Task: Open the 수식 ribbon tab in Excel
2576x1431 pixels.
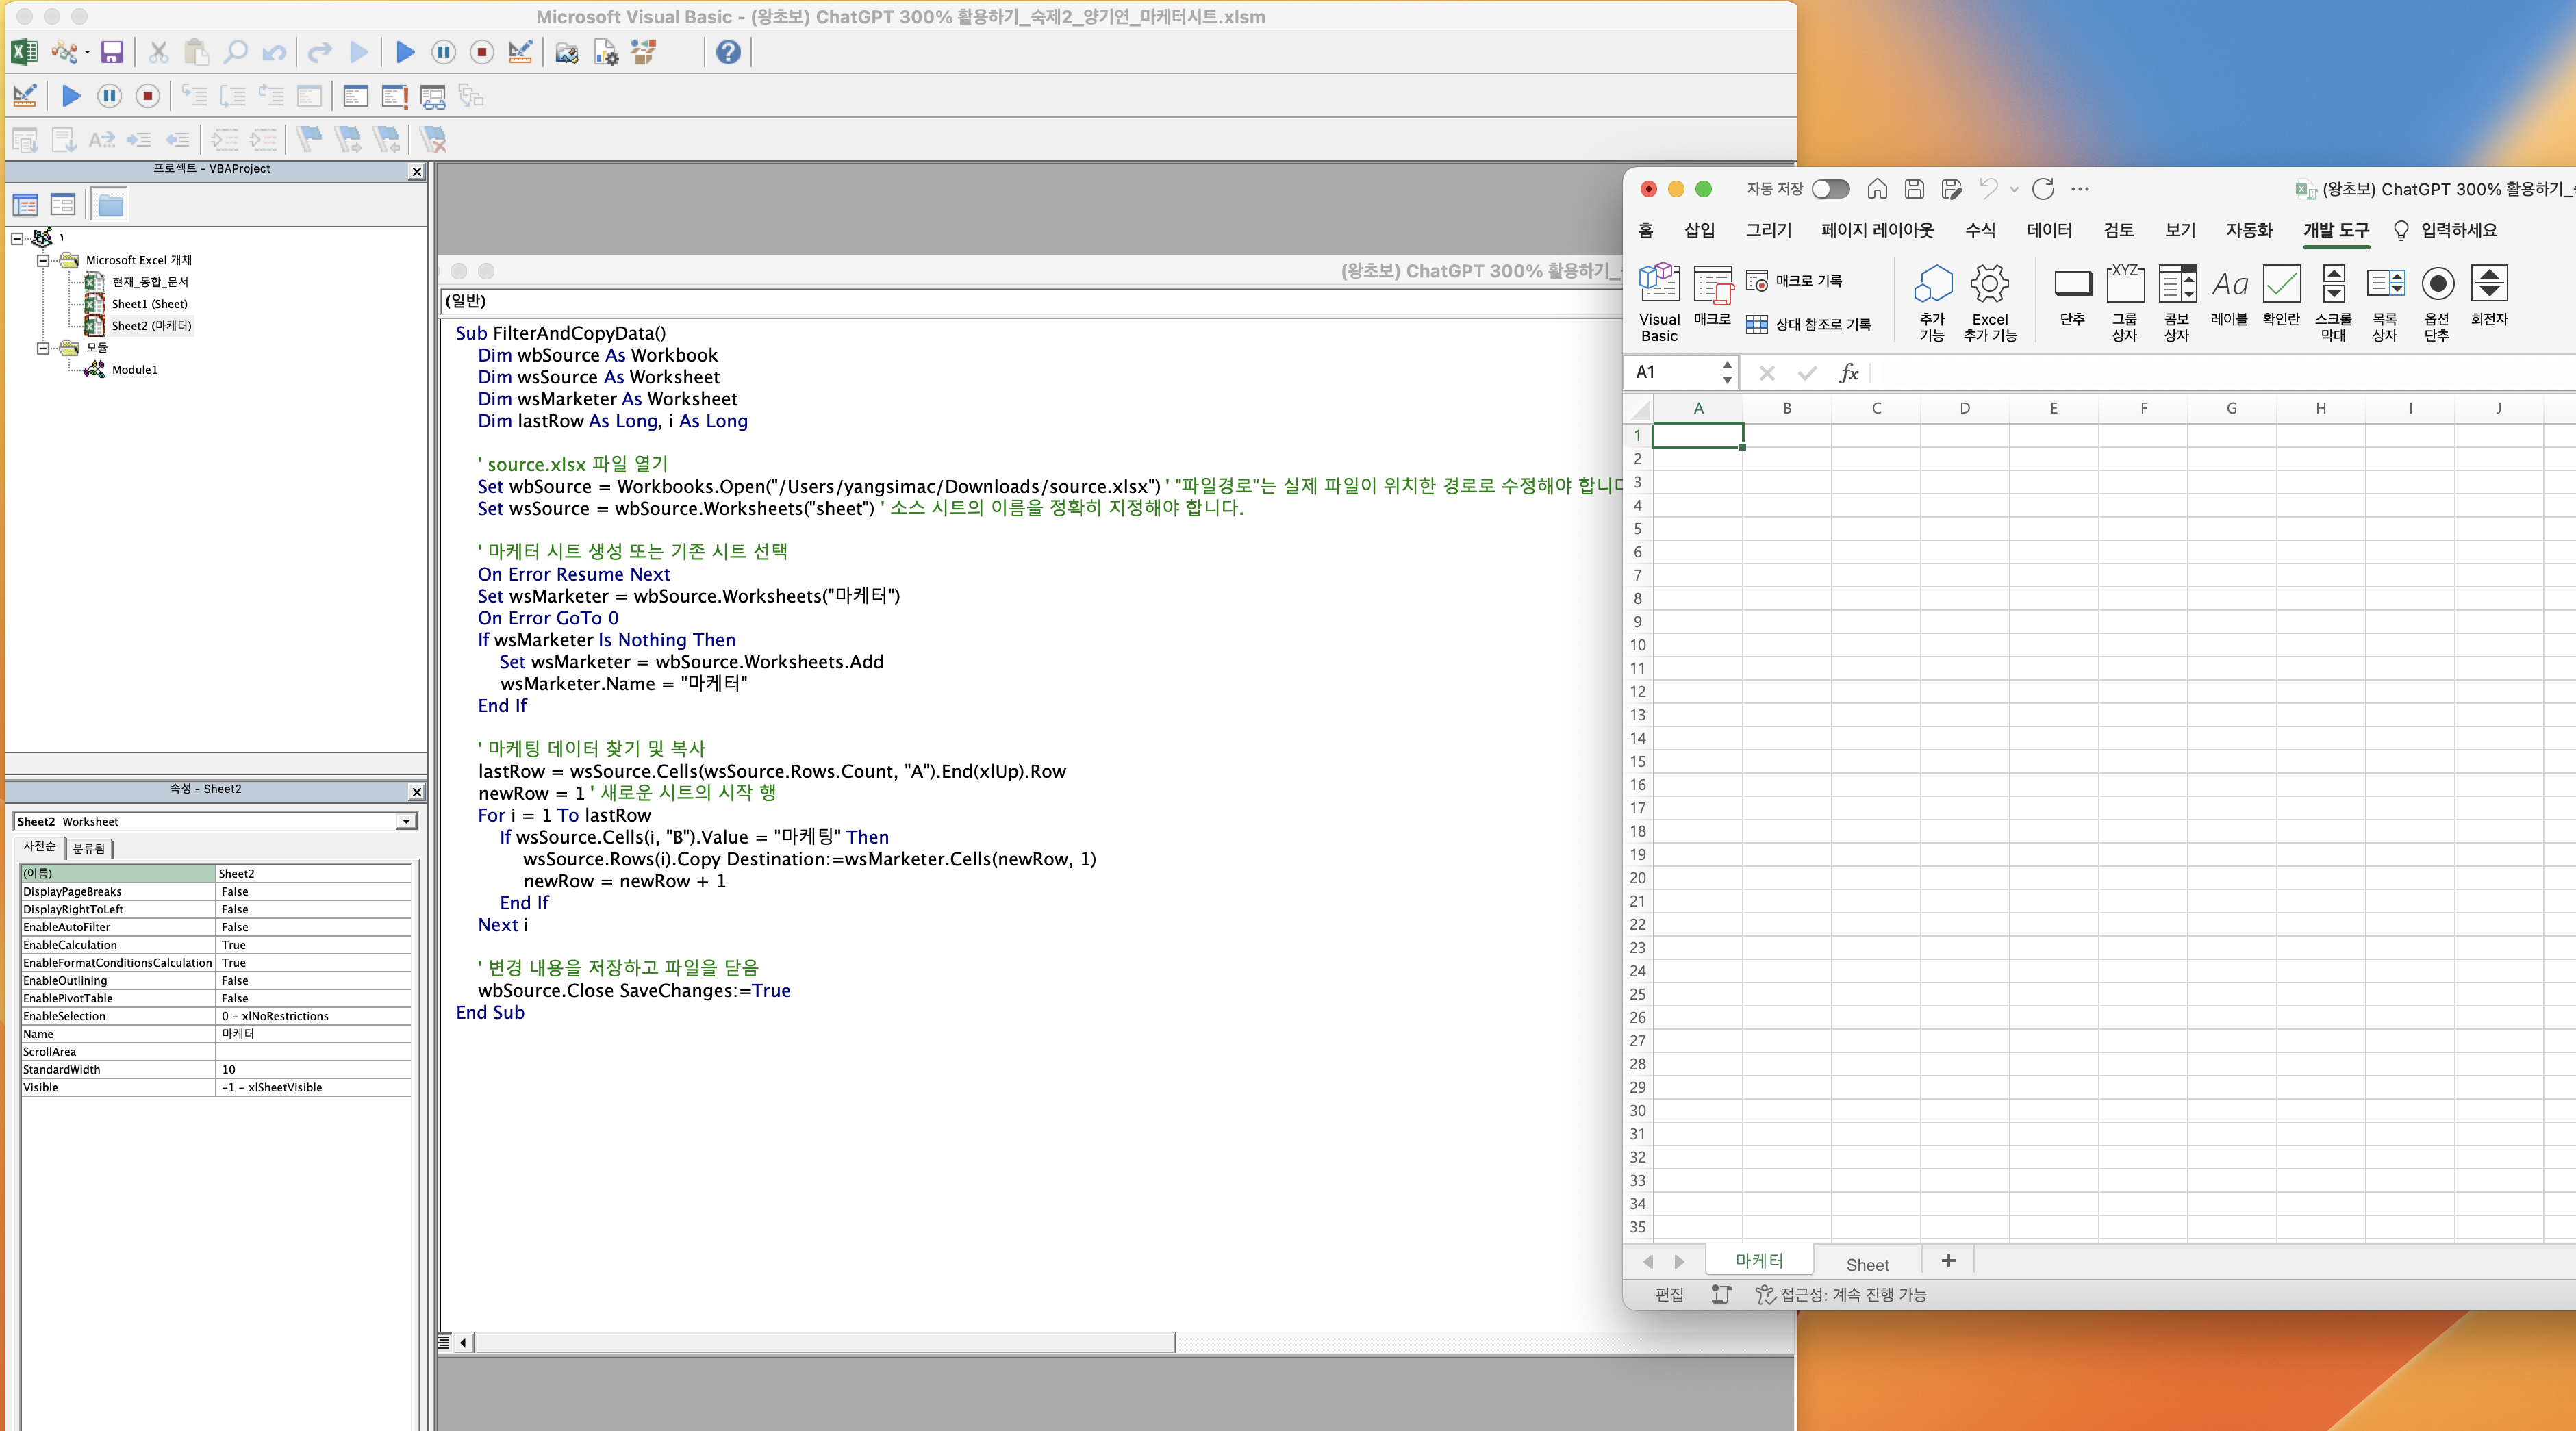Action: [x=1980, y=230]
